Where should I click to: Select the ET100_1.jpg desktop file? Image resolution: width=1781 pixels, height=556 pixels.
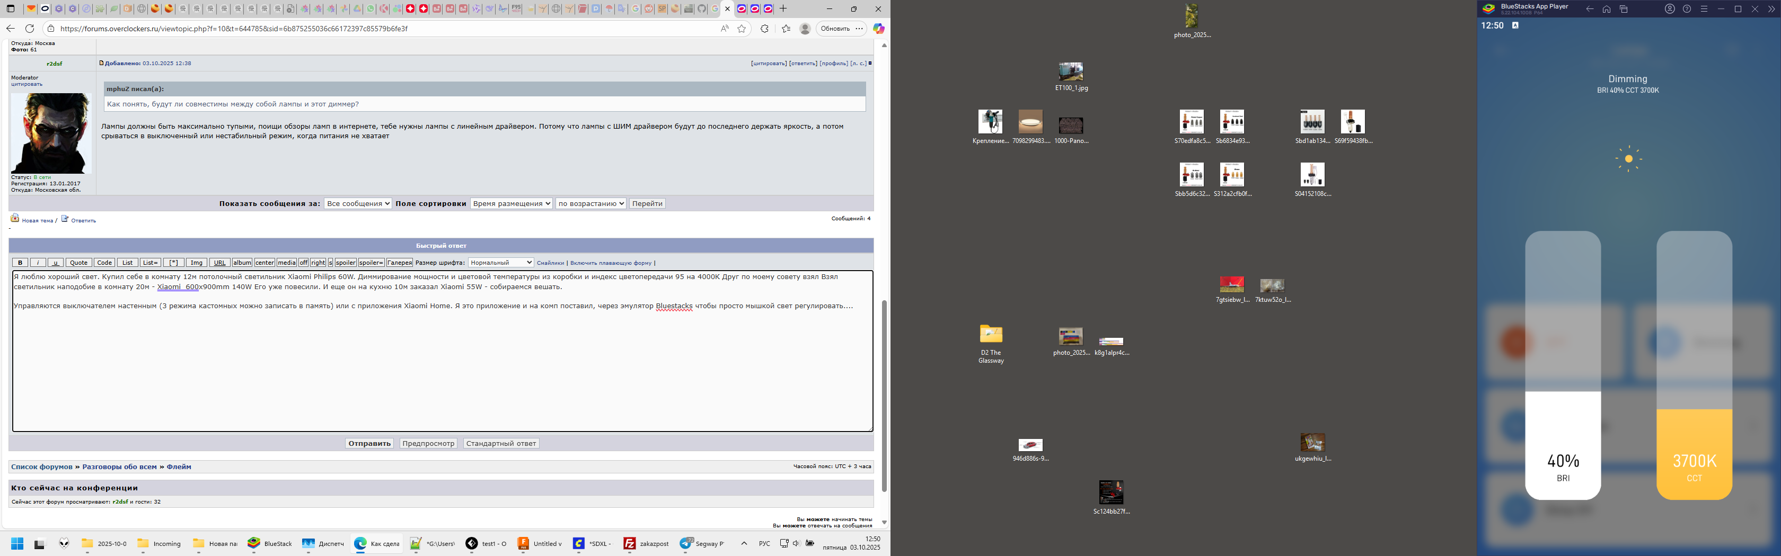tap(1071, 77)
